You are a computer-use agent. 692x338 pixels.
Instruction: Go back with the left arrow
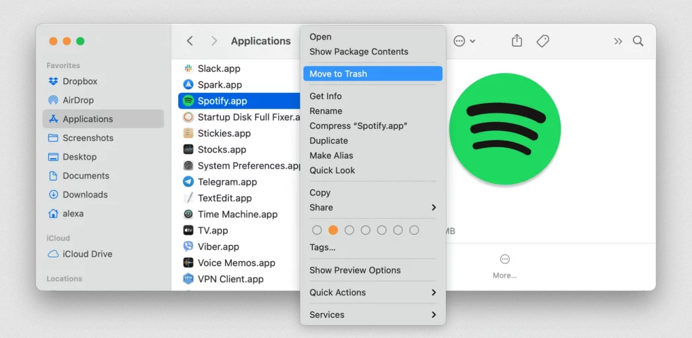pyautogui.click(x=190, y=41)
